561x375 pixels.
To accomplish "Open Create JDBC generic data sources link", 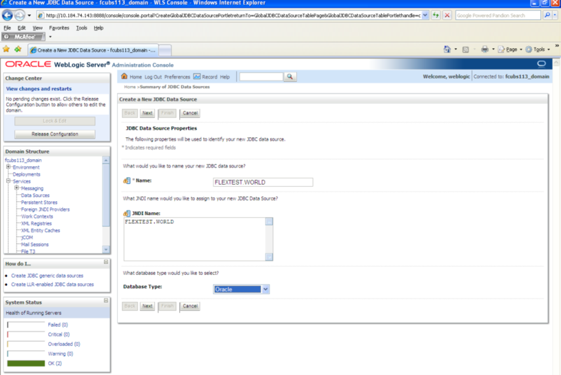I will coord(47,276).
